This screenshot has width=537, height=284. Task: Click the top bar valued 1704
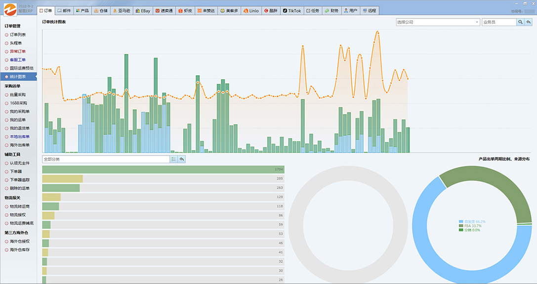click(163, 170)
